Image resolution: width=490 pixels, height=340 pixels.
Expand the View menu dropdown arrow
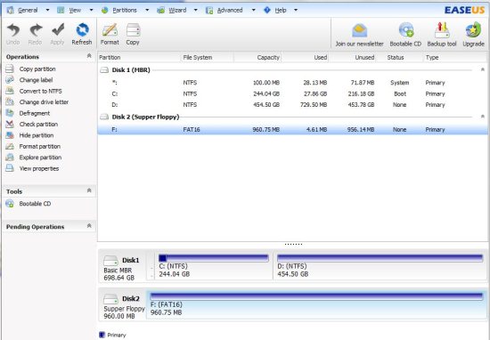tap(91, 11)
